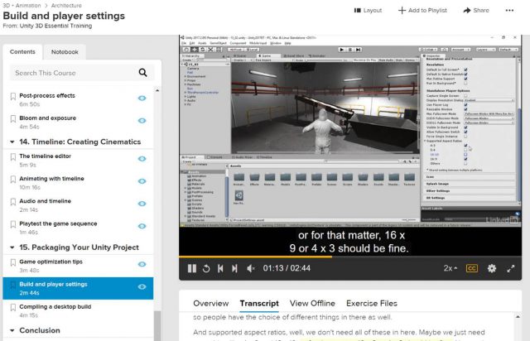Click the search magnifier icon

(x=143, y=73)
